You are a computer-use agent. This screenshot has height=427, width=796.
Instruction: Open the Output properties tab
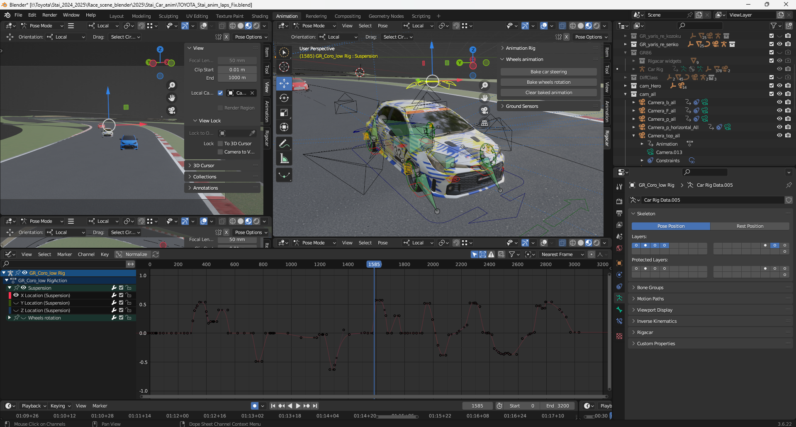click(619, 213)
